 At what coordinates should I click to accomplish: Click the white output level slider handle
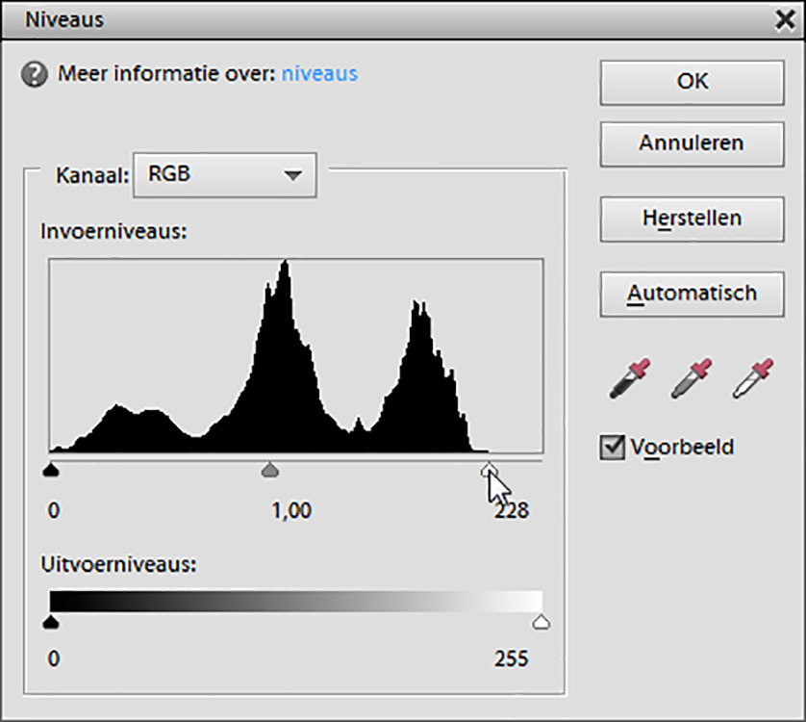[x=541, y=623]
